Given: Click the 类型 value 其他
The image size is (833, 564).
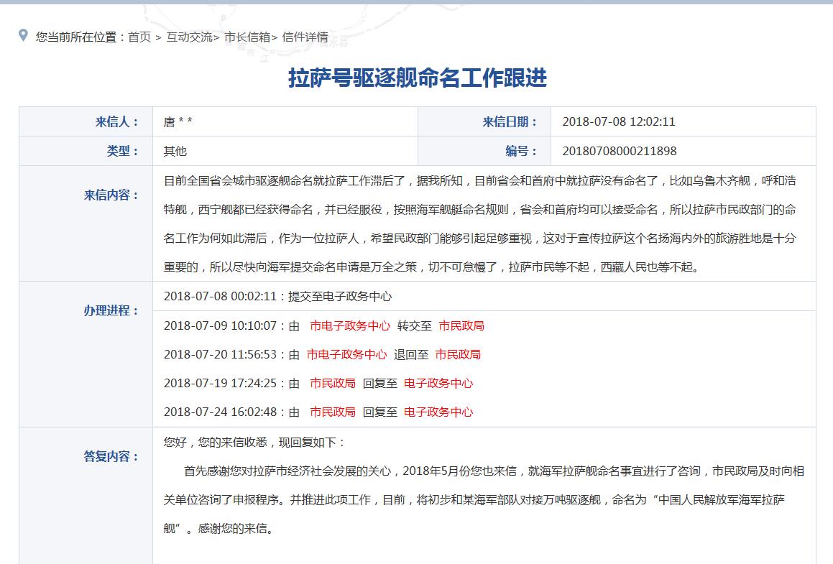Looking at the screenshot, I should pyautogui.click(x=175, y=151).
